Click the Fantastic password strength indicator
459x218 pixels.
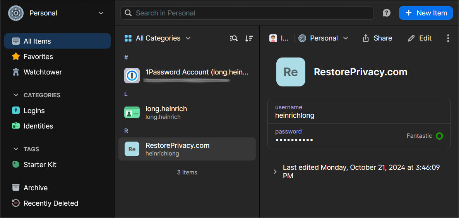coord(425,136)
